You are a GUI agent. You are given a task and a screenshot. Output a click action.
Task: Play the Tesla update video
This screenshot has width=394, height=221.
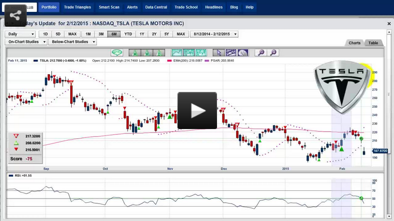[x=197, y=110]
